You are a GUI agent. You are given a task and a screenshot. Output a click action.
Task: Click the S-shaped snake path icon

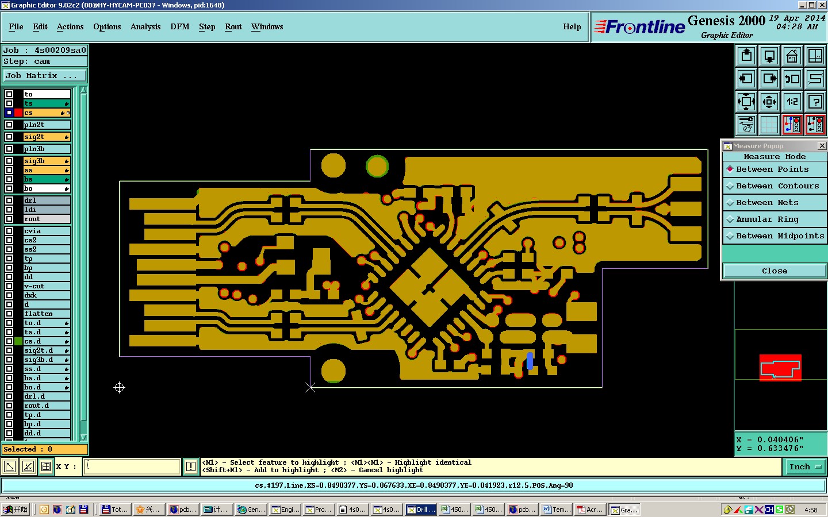[x=815, y=79]
